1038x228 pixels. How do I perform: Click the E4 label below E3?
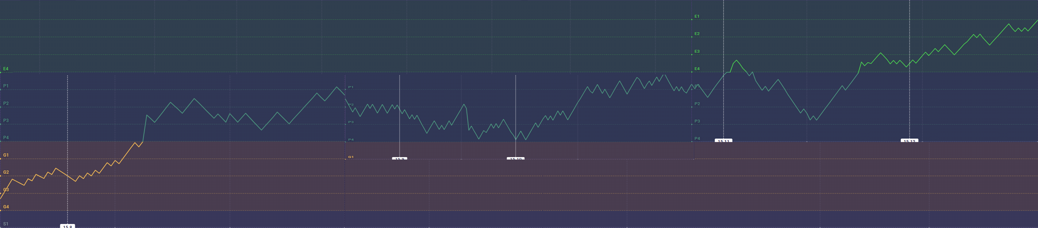(x=697, y=69)
